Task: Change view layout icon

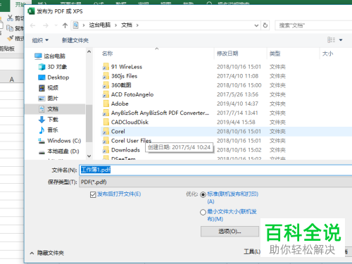Action: pos(331,40)
